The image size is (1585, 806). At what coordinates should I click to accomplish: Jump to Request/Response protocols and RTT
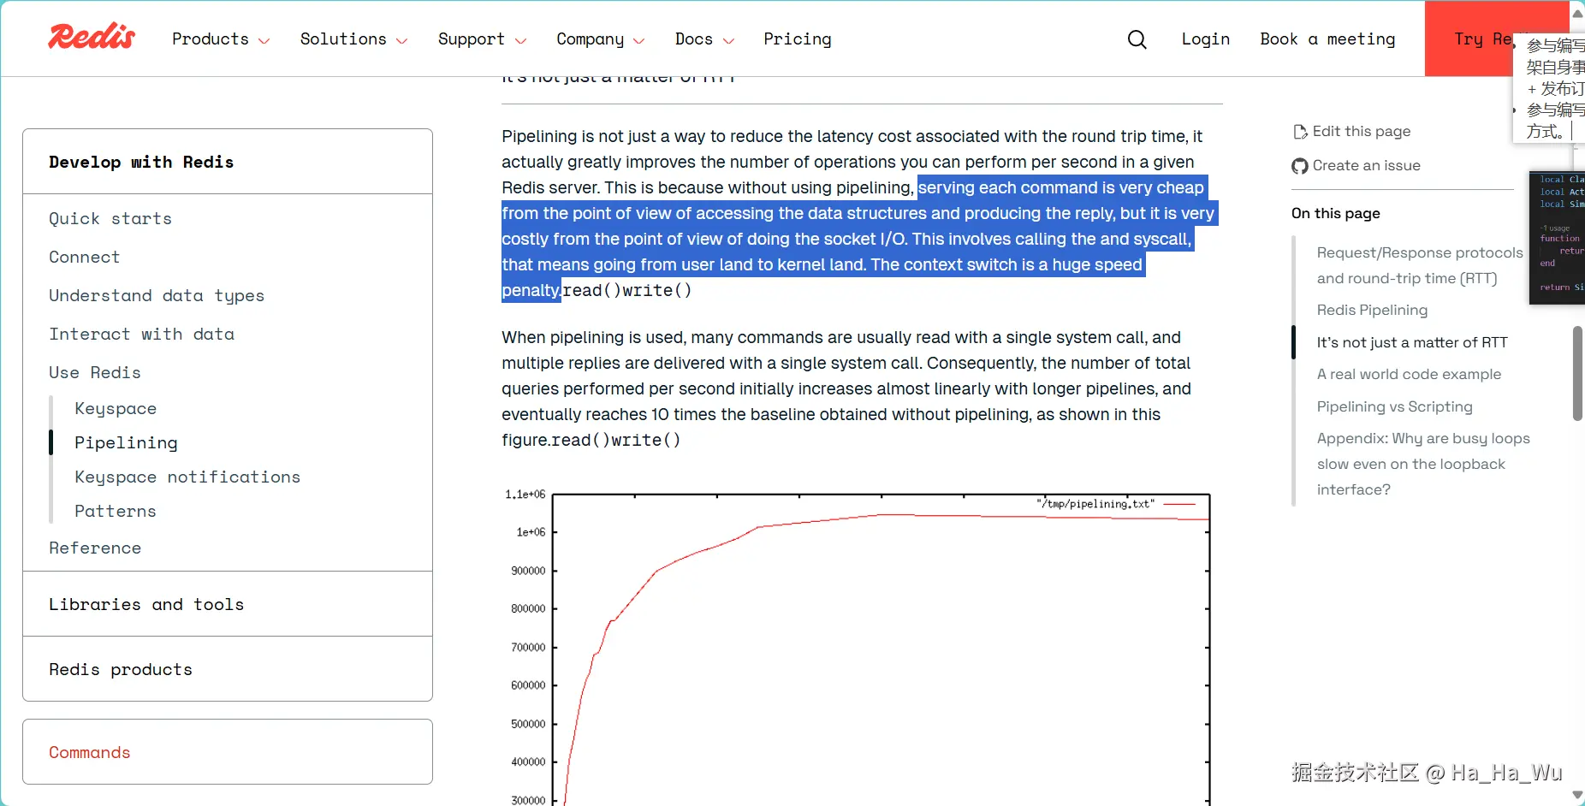point(1420,265)
